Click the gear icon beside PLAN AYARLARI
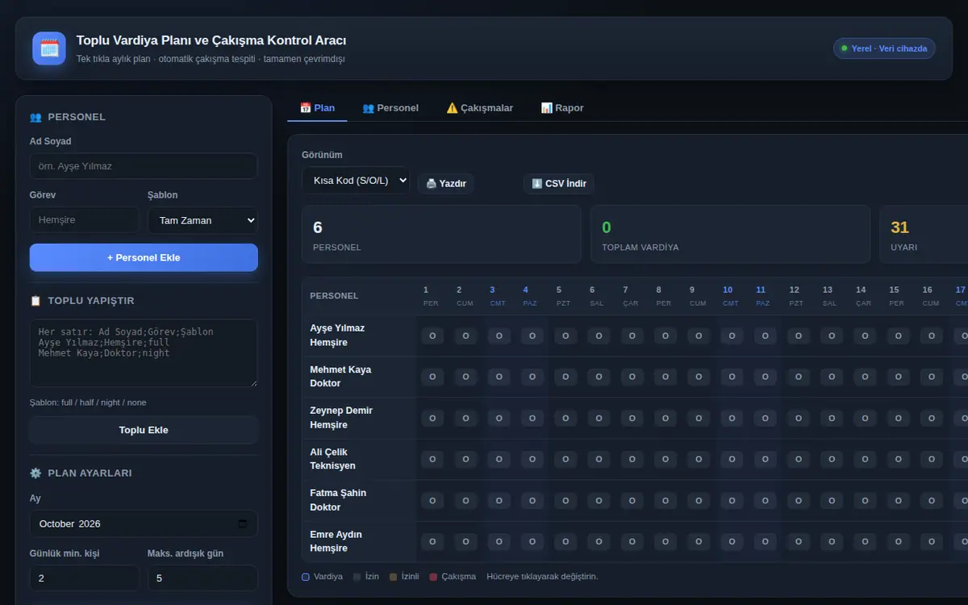Viewport: 968px width, 605px height. 35,474
